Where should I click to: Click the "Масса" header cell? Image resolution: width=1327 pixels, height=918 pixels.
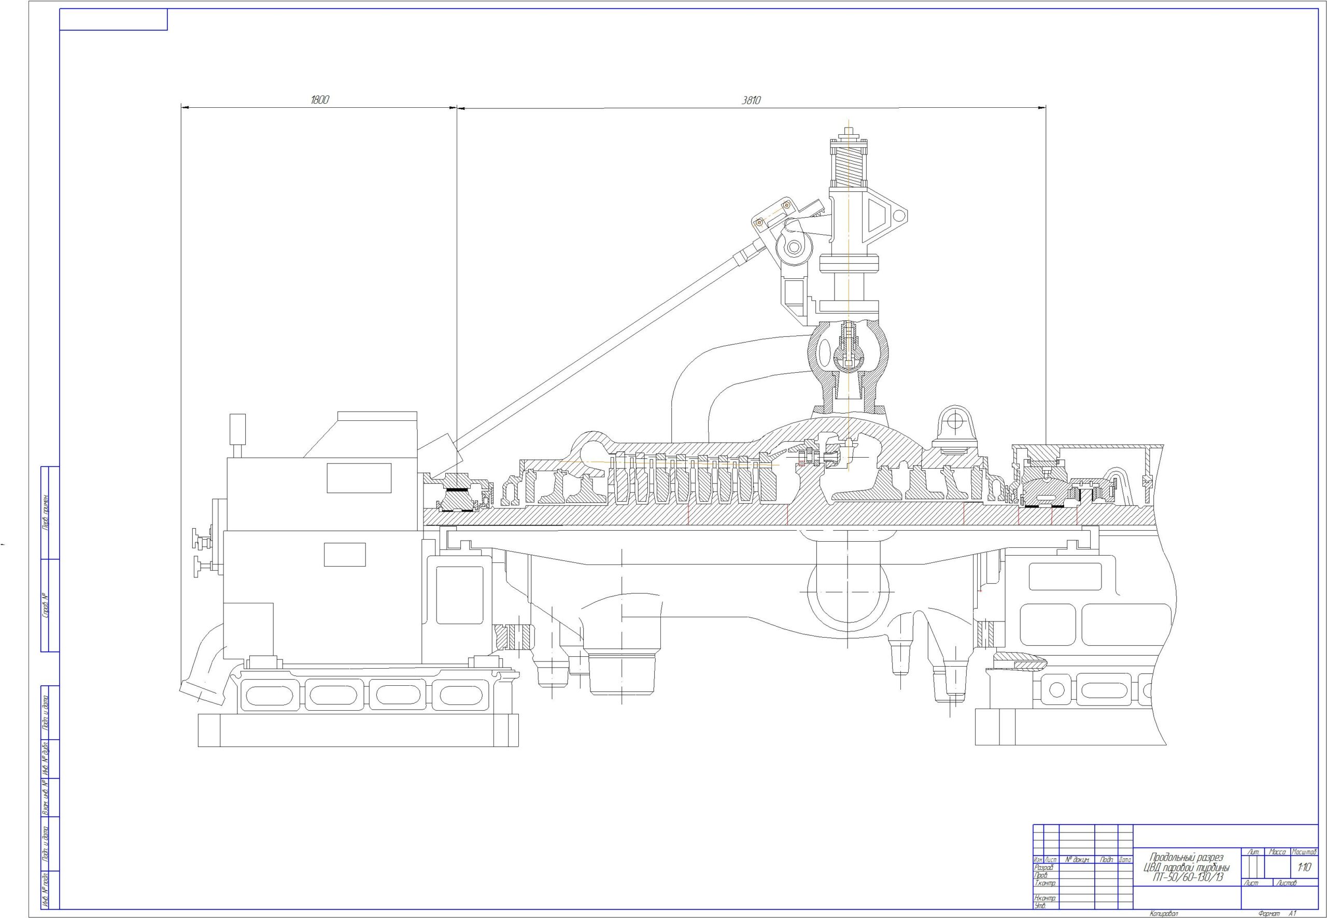1277,851
